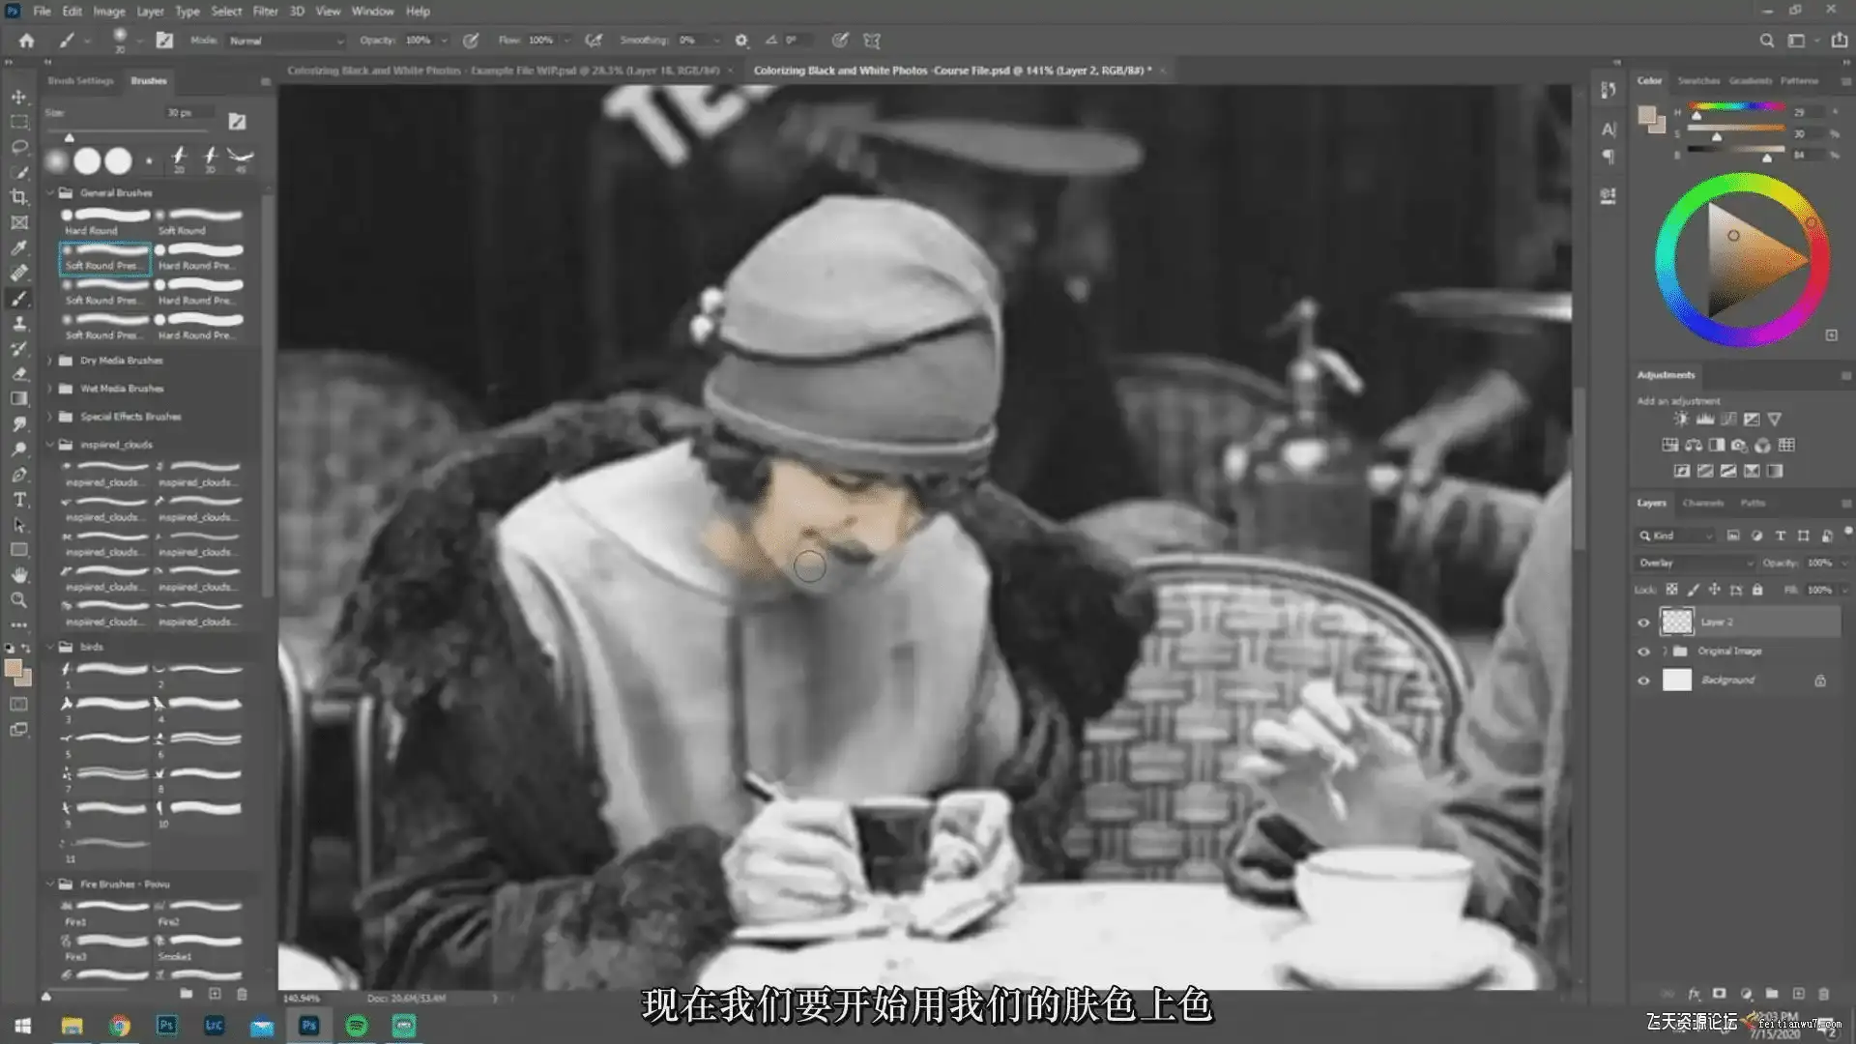Select the Crop tool

18,197
